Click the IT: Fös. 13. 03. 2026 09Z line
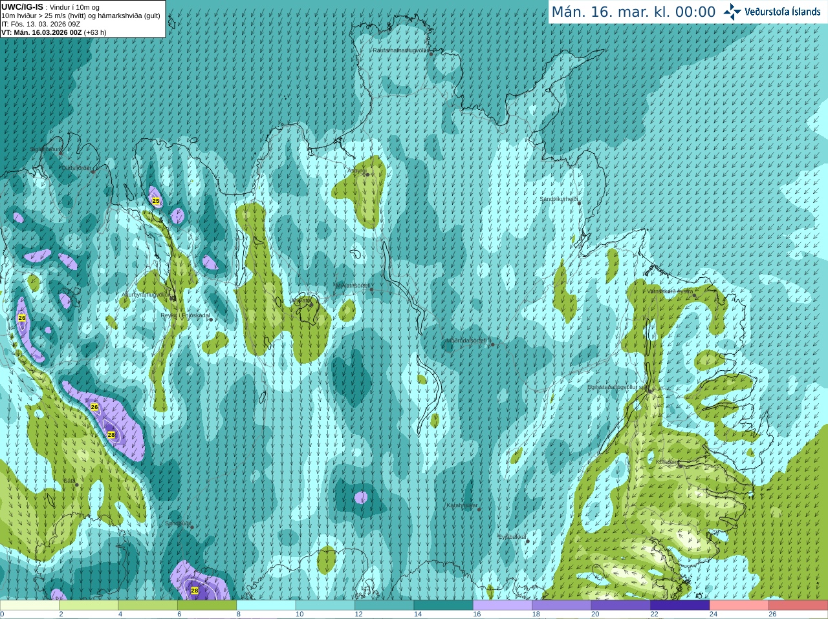The image size is (828, 619). (41, 24)
